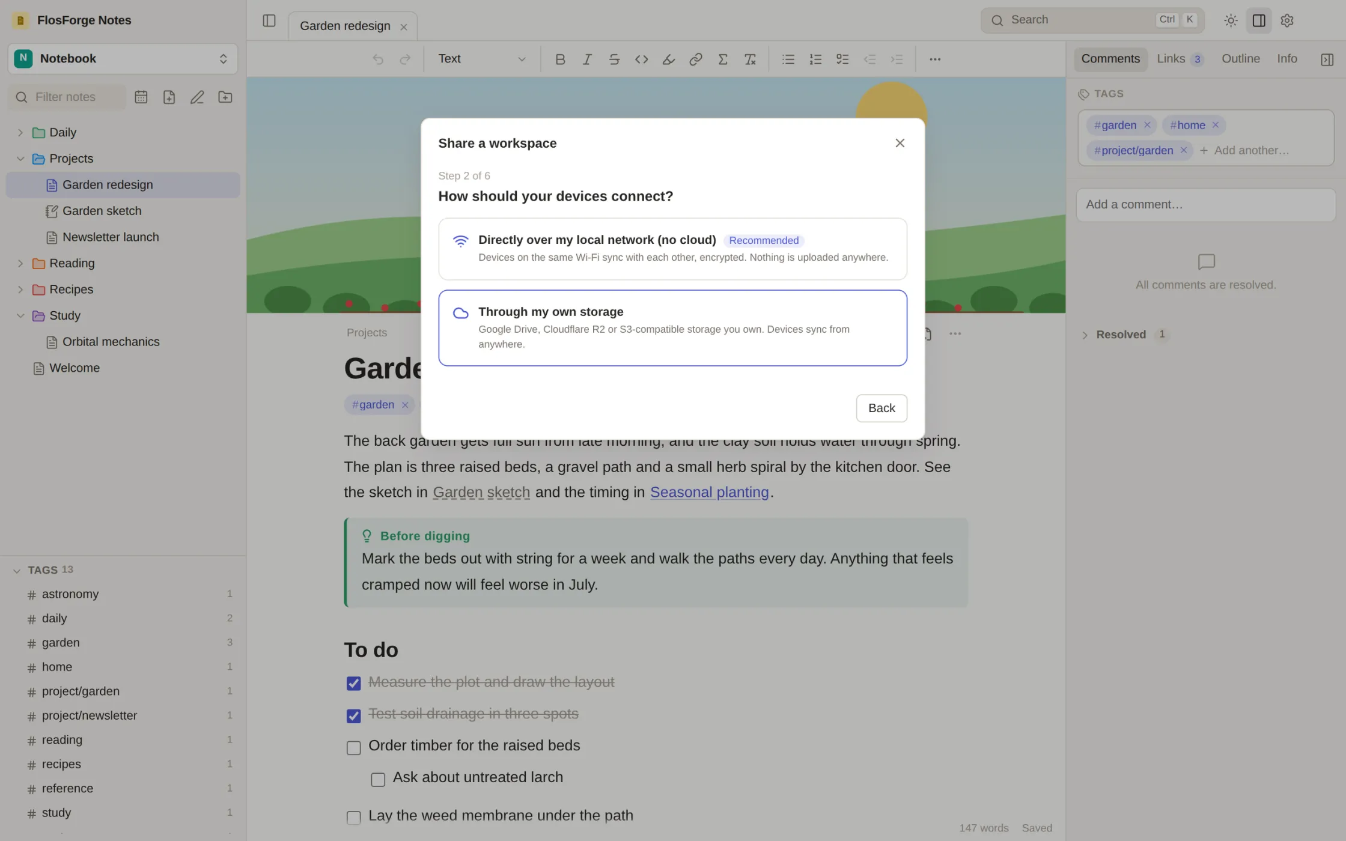Insert a task checklist

tap(842, 59)
